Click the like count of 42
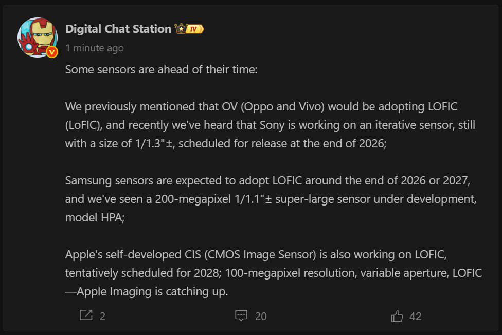Viewport: 502px width, 335px height. coord(415,316)
